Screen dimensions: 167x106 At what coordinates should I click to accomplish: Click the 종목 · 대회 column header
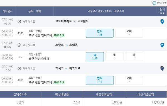[x=35, y=11]
